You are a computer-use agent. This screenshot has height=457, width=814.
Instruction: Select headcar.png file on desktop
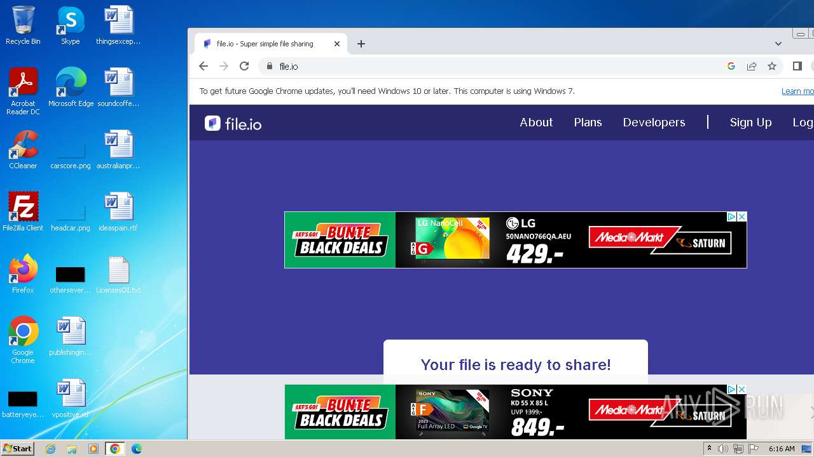pos(71,218)
